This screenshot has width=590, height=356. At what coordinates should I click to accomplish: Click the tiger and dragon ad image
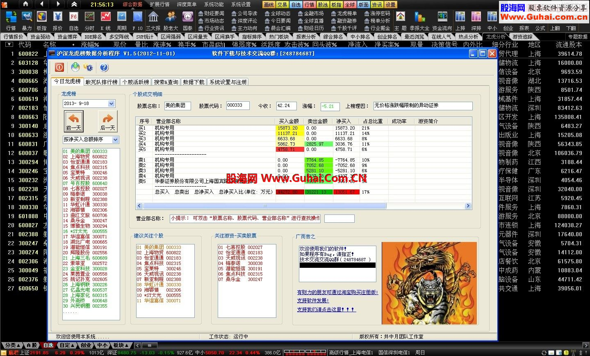click(429, 283)
